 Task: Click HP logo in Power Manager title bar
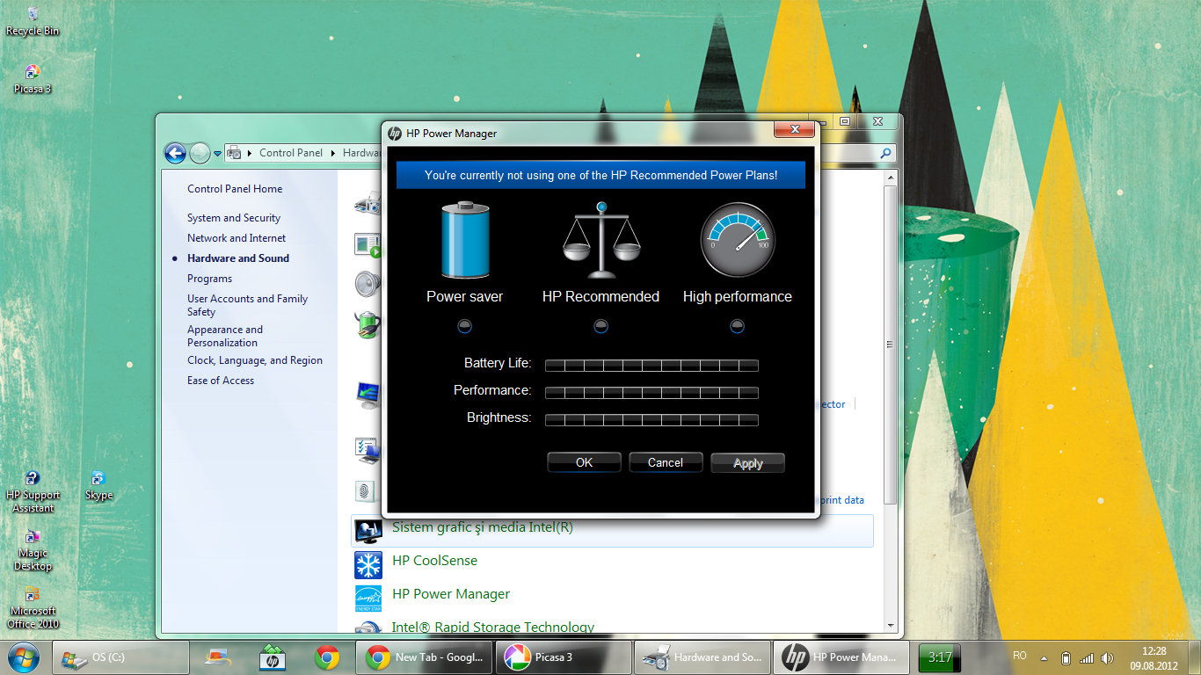[x=395, y=134]
